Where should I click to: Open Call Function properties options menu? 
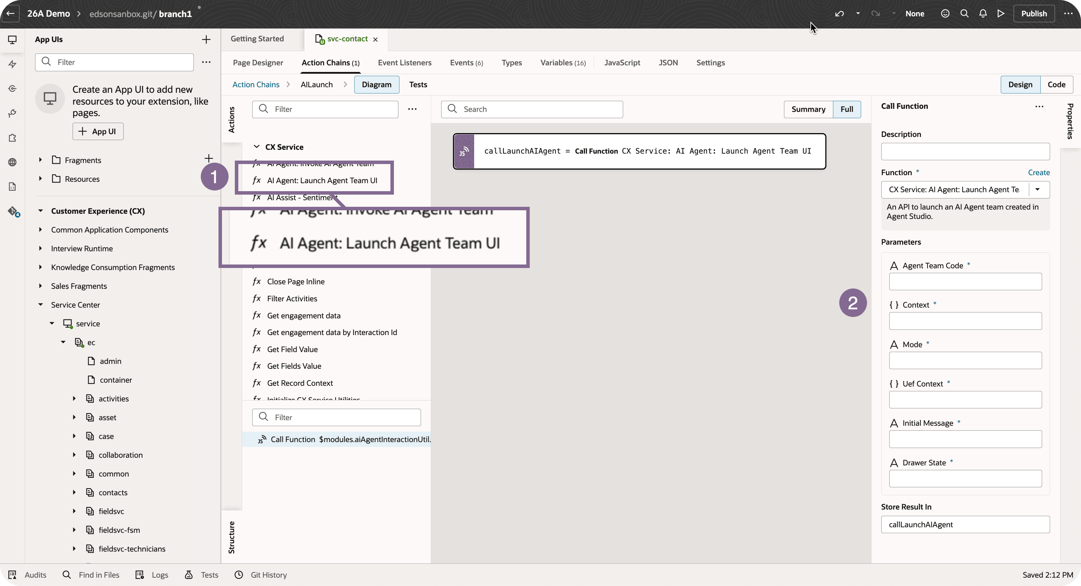1039,106
